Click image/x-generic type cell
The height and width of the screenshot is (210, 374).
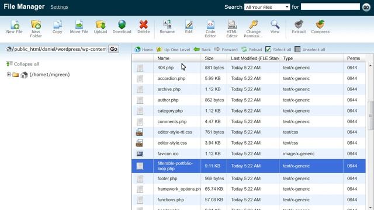click(299, 154)
